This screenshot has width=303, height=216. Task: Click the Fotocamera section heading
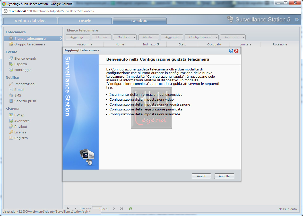tap(16, 32)
